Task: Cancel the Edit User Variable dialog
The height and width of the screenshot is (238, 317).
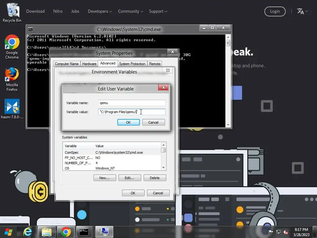Action: tap(154, 122)
